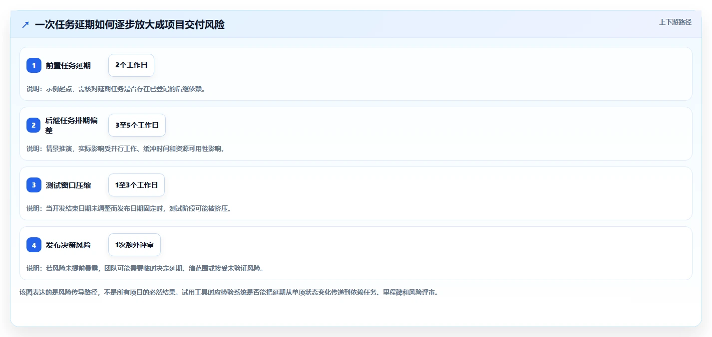Select the 2个工作日 value chip
This screenshot has width=712, height=337.
pyautogui.click(x=131, y=65)
